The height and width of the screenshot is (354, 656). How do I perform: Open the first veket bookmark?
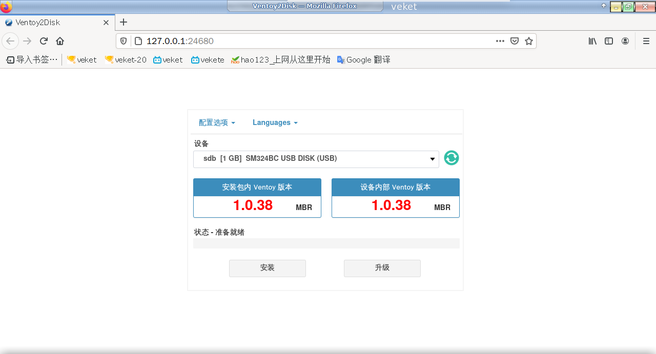pyautogui.click(x=82, y=59)
